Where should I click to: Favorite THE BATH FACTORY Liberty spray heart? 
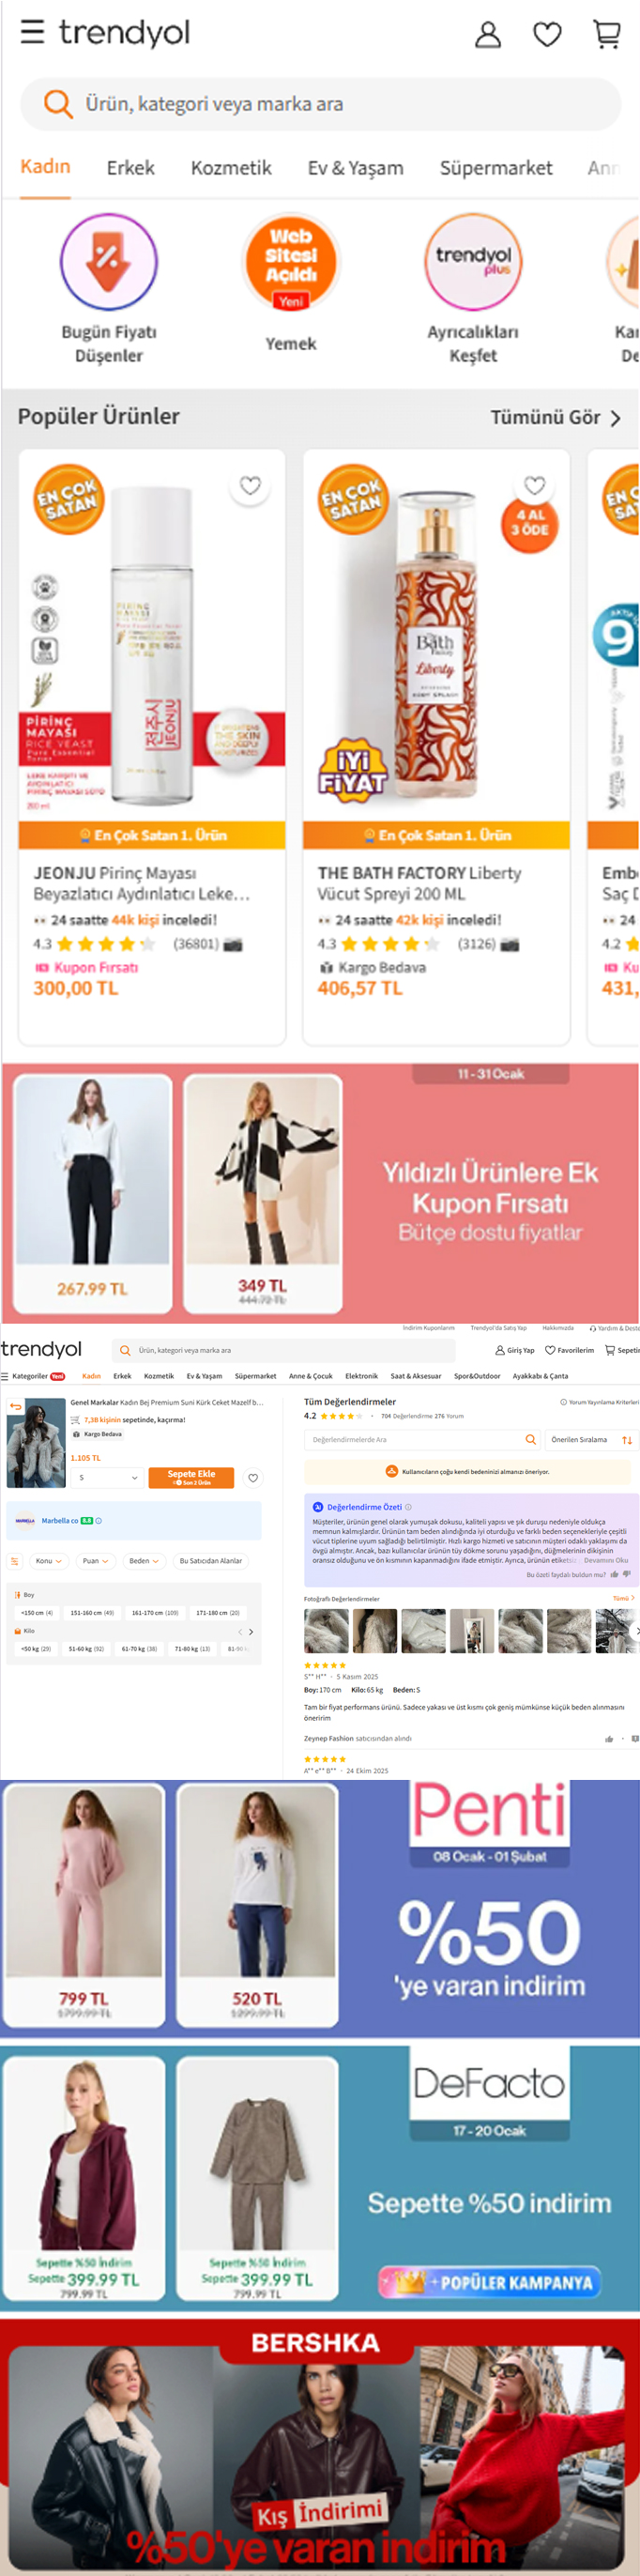pyautogui.click(x=535, y=485)
